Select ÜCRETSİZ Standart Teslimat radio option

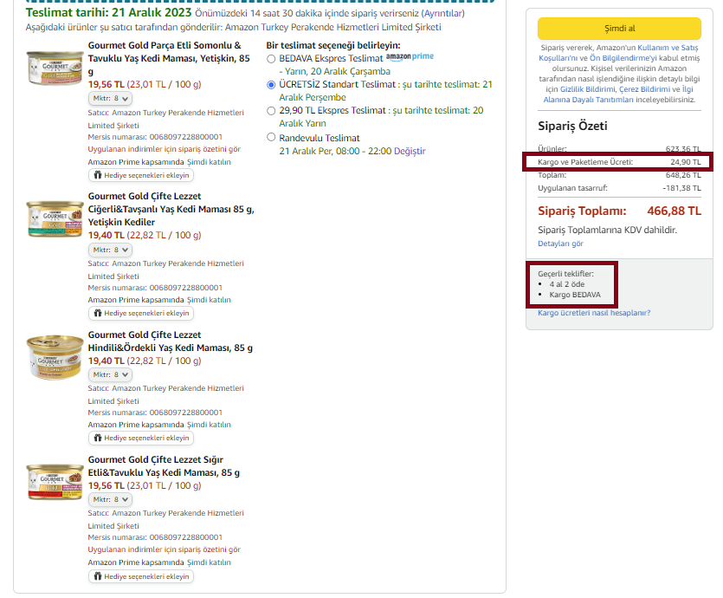click(x=271, y=85)
